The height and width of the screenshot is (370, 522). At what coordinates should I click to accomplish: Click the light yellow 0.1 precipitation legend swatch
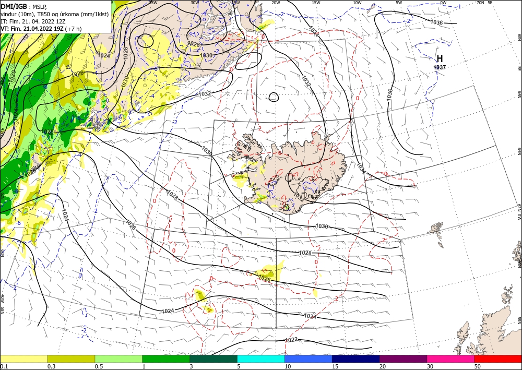tap(23, 359)
